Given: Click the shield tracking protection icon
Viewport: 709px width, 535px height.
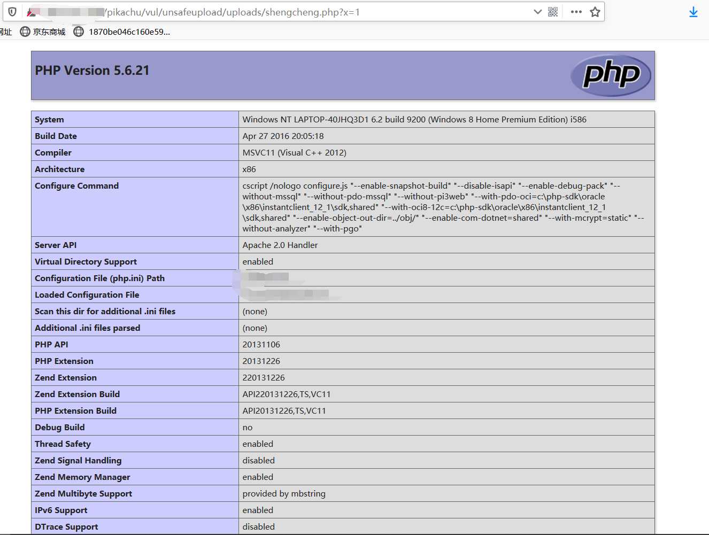Looking at the screenshot, I should point(12,12).
